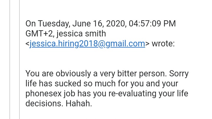Click the word 'decisions.' in last line
This screenshot has height=119, width=212.
click(44, 104)
